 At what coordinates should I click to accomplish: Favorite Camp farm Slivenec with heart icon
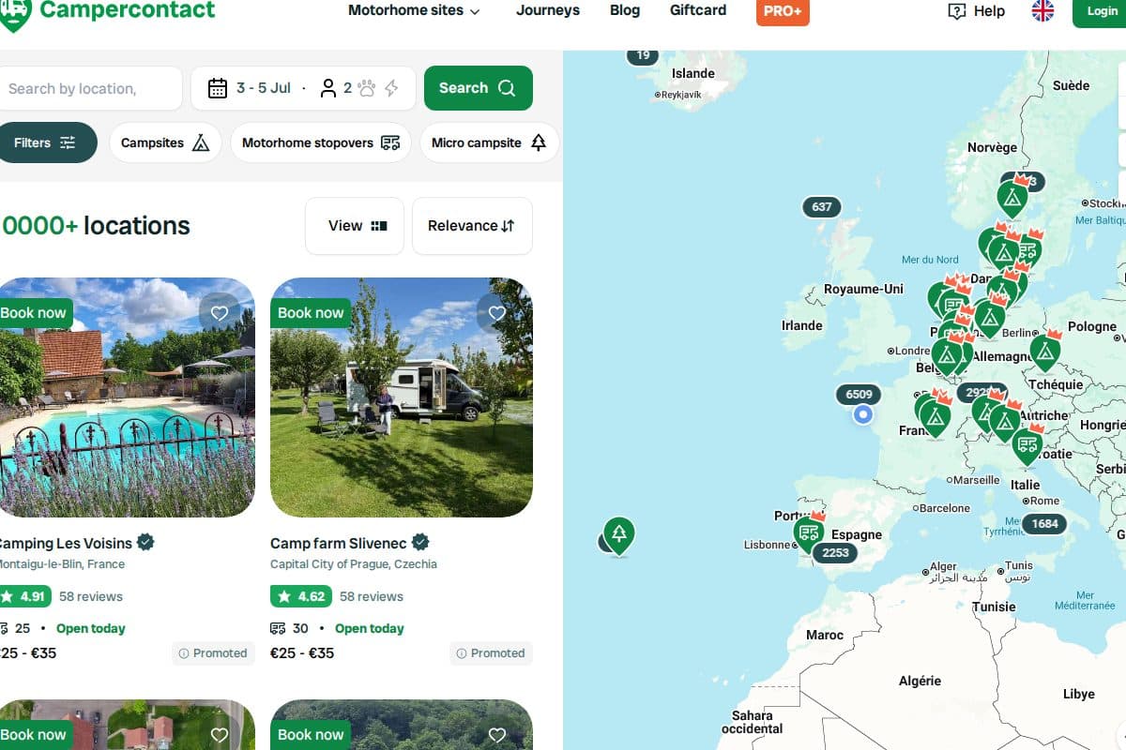pyautogui.click(x=497, y=313)
